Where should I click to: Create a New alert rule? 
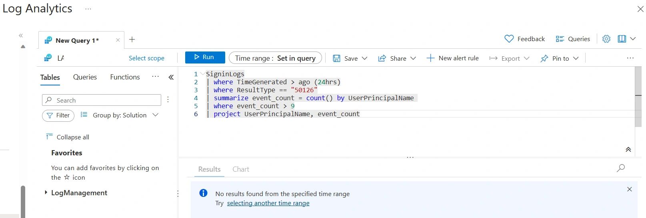pyautogui.click(x=452, y=58)
